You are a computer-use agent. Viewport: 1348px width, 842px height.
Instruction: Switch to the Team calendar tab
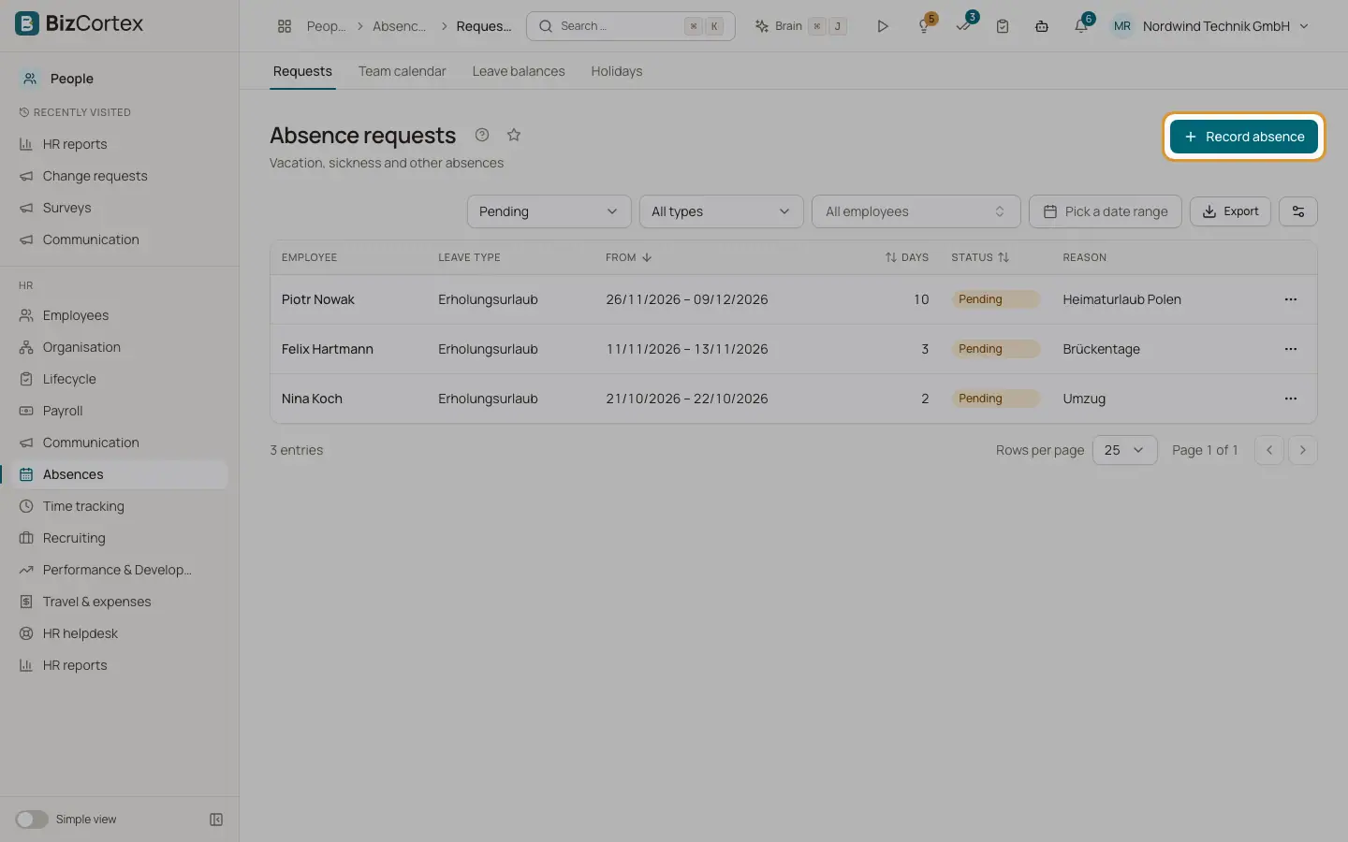point(402,71)
